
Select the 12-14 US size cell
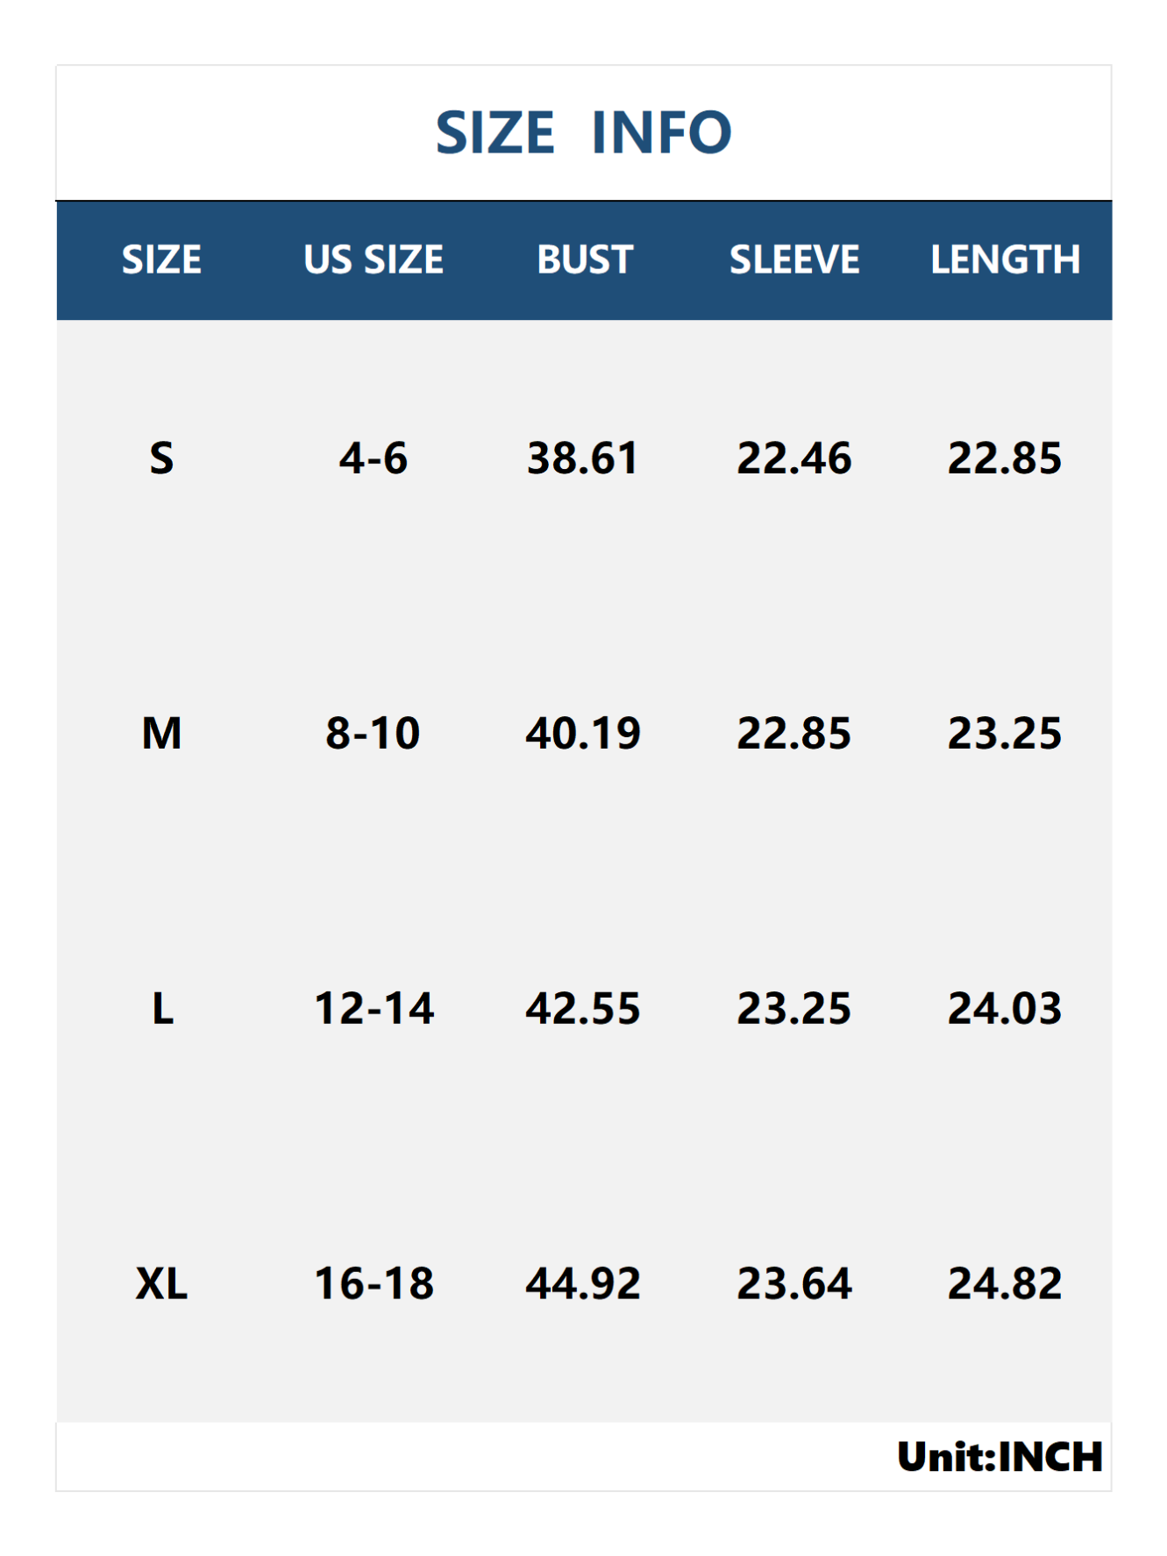[x=374, y=1008]
